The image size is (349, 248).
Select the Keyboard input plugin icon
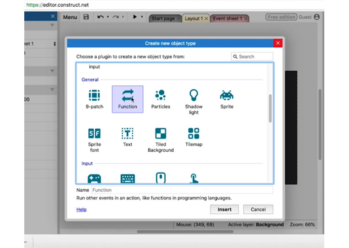[128, 179]
